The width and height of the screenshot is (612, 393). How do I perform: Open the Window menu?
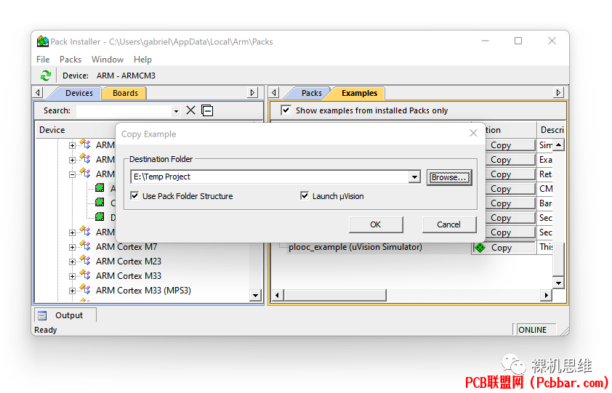point(108,60)
